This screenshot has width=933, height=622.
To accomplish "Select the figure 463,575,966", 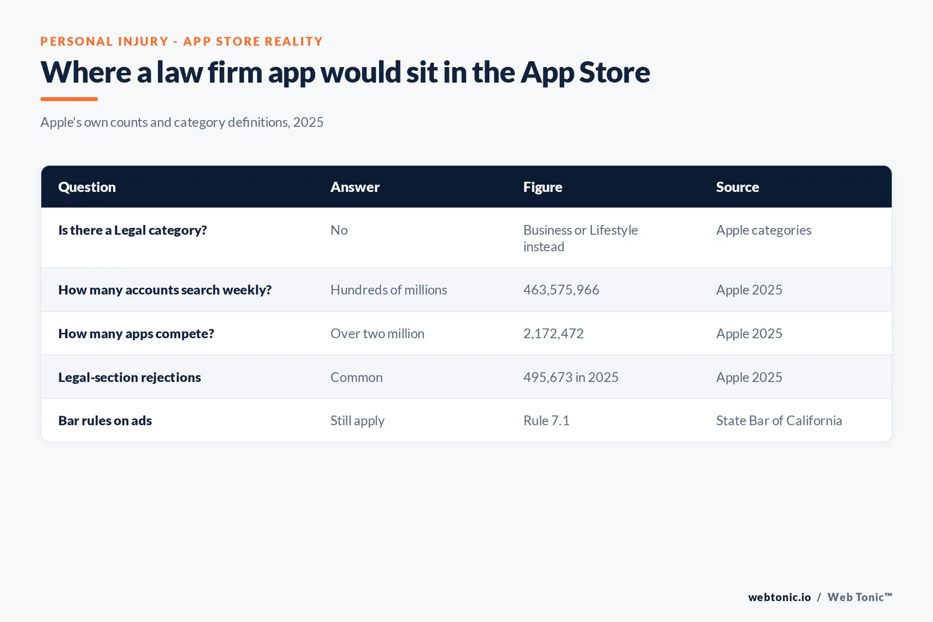I will tap(561, 290).
